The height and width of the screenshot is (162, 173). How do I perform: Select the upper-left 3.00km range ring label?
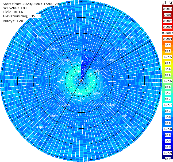point(53,49)
